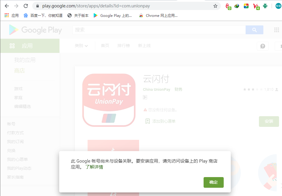
Task: Open 游戏 in the sidebar
Action: coord(18,89)
